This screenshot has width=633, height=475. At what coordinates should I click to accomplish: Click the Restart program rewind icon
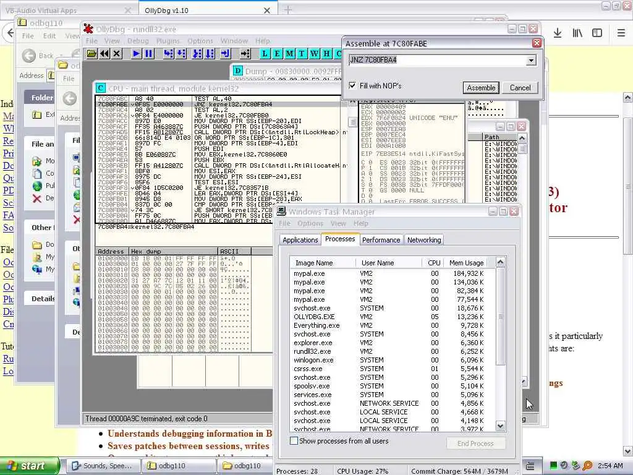[x=104, y=53]
